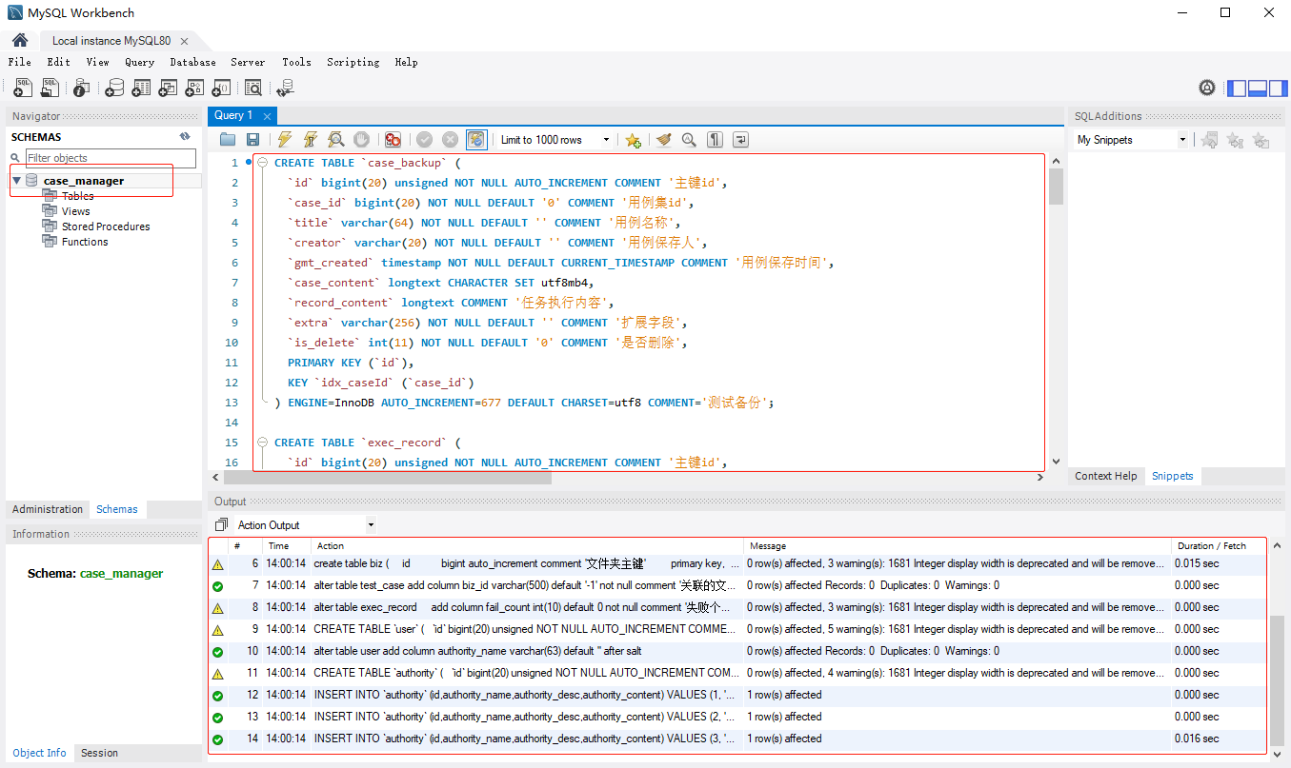
Task: Toggle the auto-commit mode button
Action: 476,140
